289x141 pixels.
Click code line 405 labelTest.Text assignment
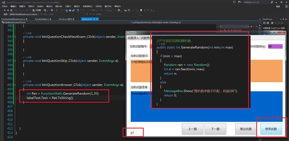click(x=50, y=98)
